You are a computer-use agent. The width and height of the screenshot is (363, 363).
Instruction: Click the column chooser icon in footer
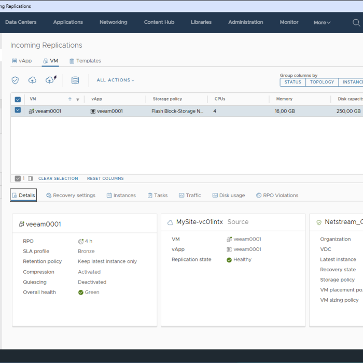[x=30, y=178]
